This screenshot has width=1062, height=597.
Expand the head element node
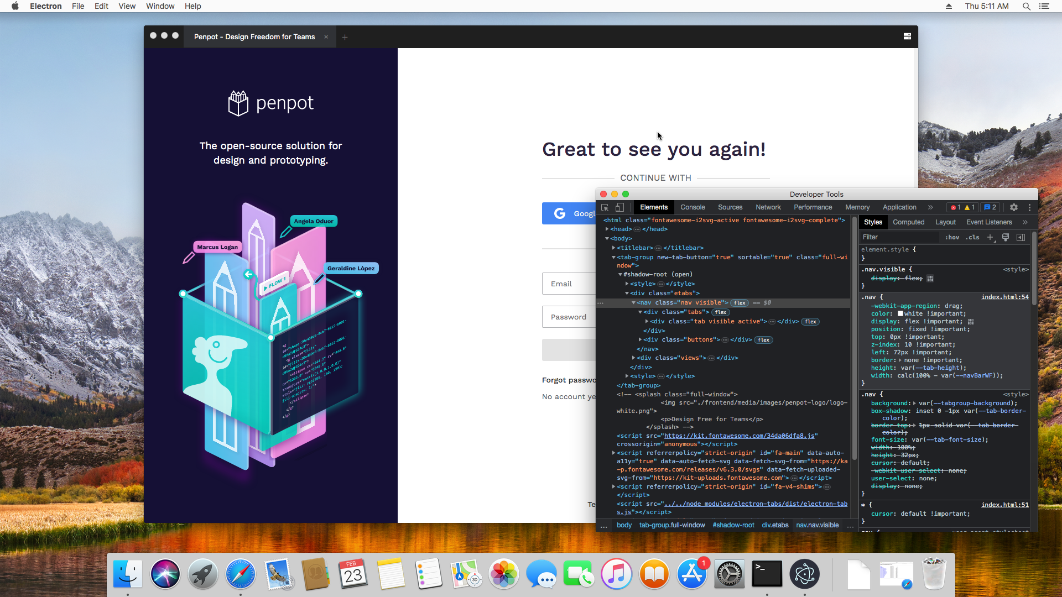[x=607, y=229]
